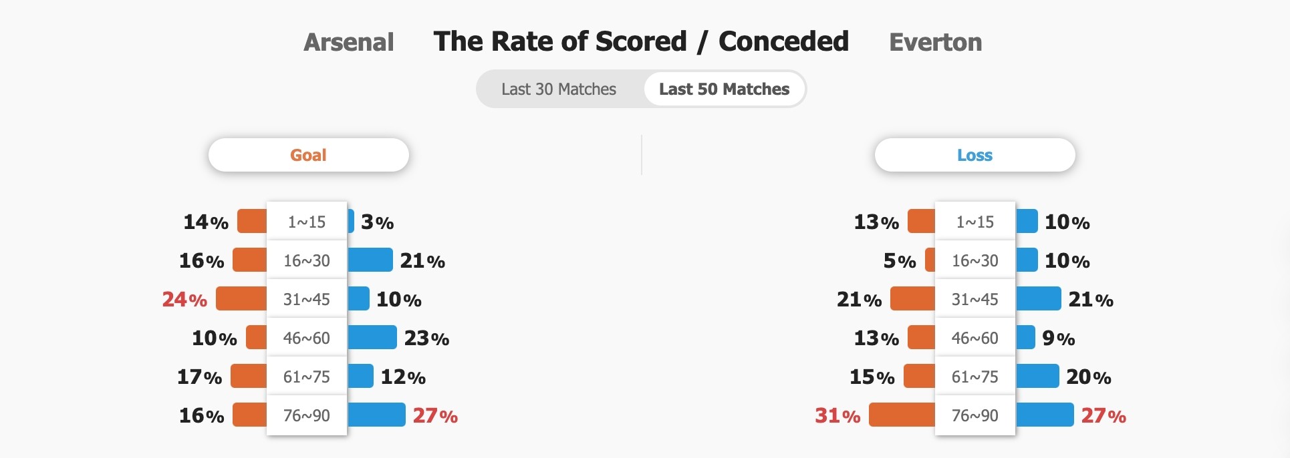Click the 16~30 interval in Goal chart
Viewport: 1290px width, 458px height.
point(307,260)
